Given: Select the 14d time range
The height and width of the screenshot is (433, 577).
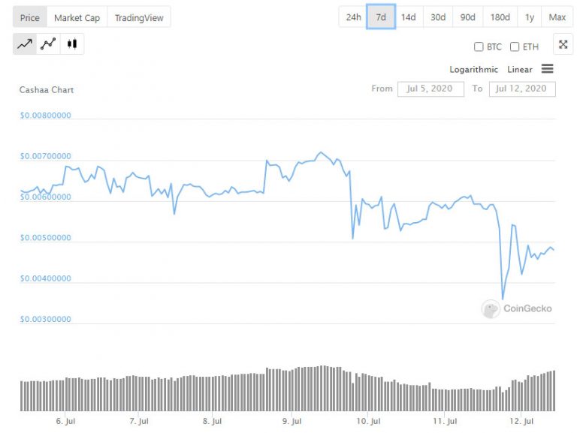Looking at the screenshot, I should click(408, 17).
